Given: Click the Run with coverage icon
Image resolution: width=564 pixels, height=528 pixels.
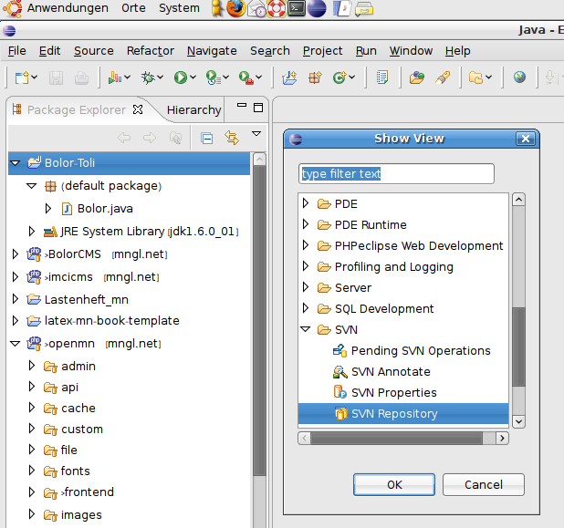Looking at the screenshot, I should click(212, 78).
